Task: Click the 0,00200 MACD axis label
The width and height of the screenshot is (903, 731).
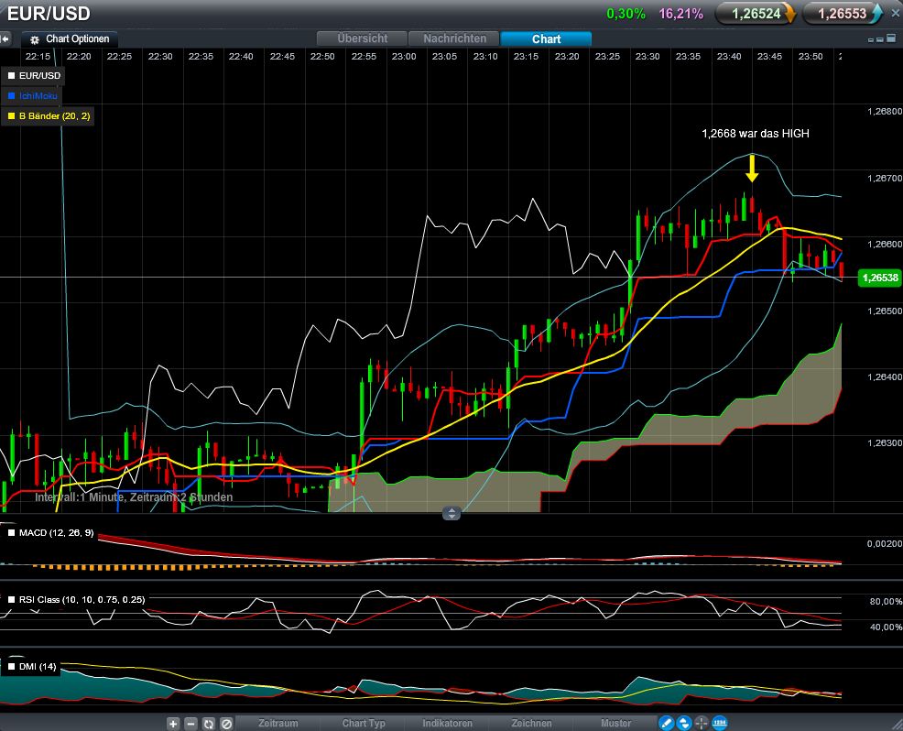Action: click(885, 544)
